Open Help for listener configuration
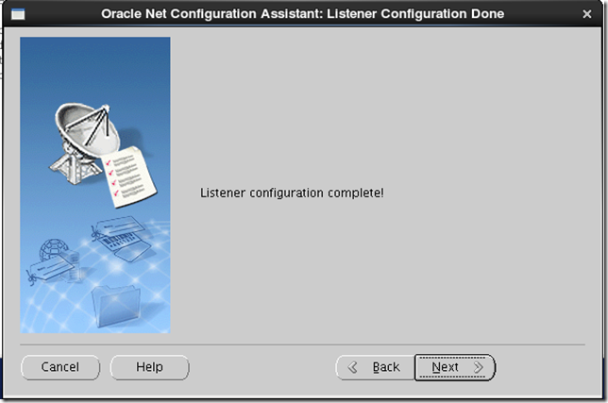The image size is (608, 403). click(x=150, y=367)
